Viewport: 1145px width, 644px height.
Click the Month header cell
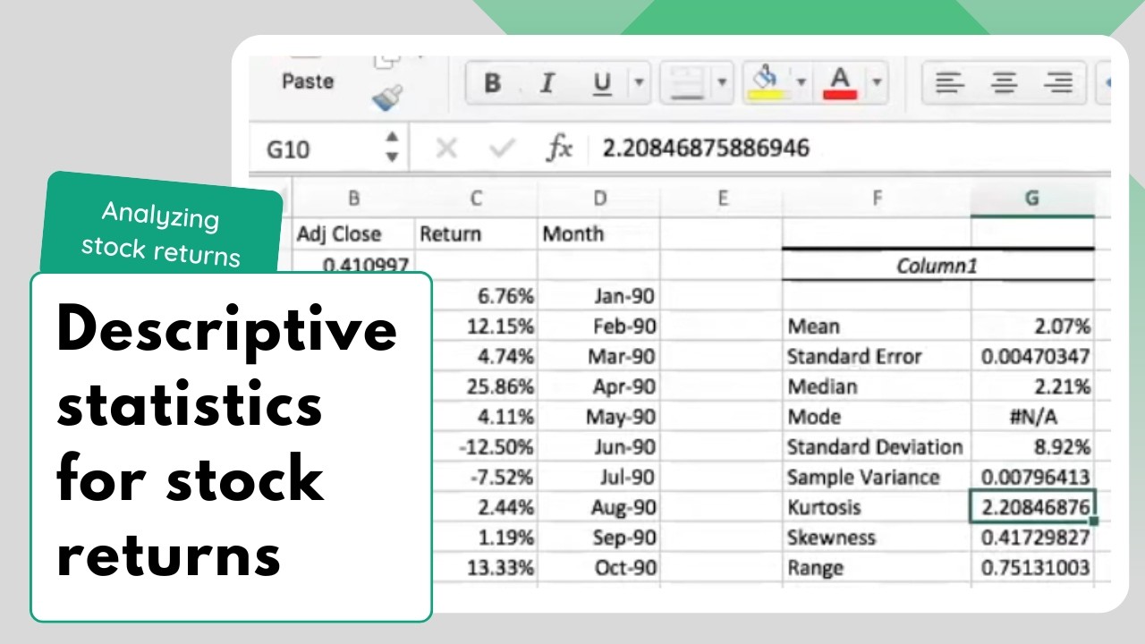pos(598,233)
